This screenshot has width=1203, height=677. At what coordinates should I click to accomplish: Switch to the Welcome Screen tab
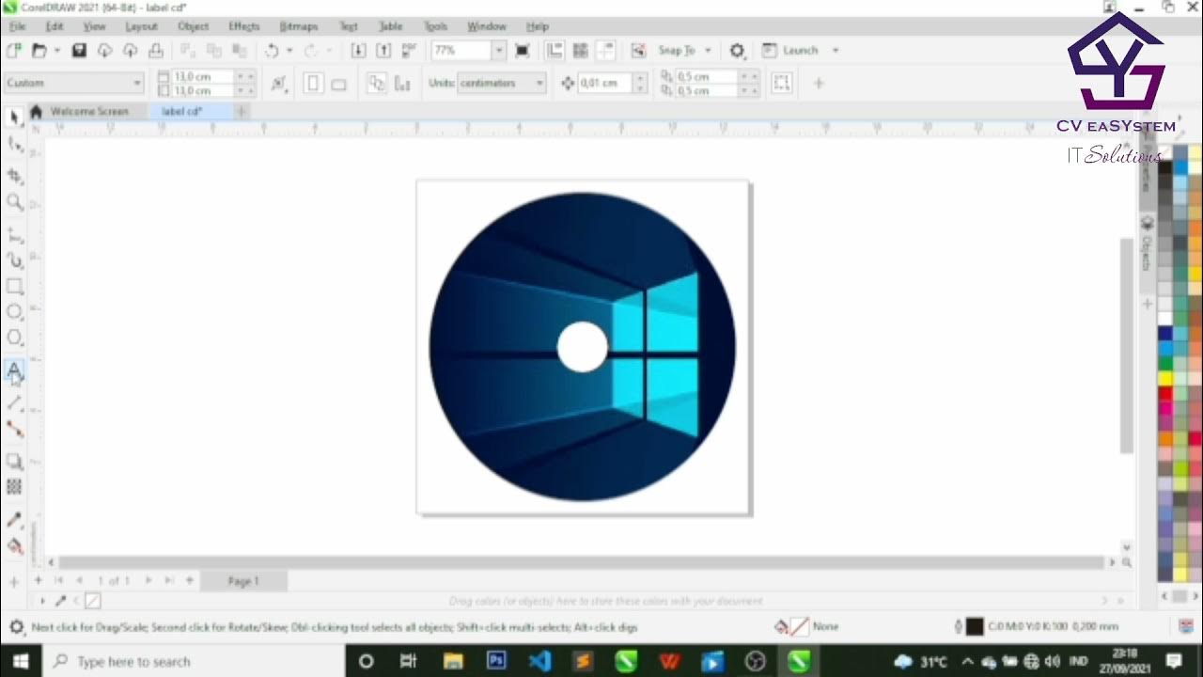[89, 111]
